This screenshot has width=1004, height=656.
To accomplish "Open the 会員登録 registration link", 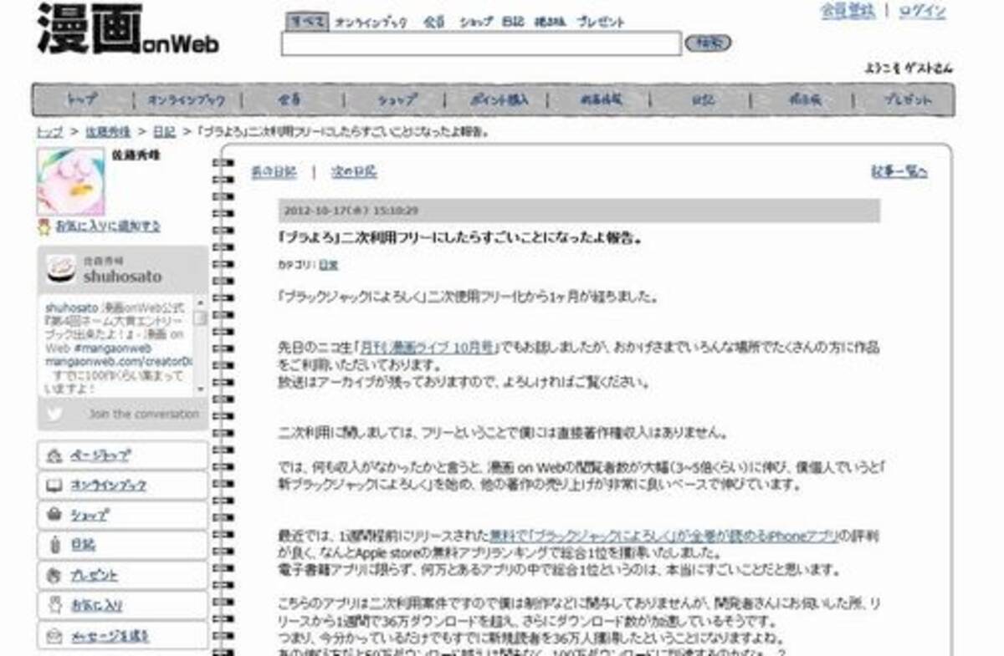I will (848, 11).
